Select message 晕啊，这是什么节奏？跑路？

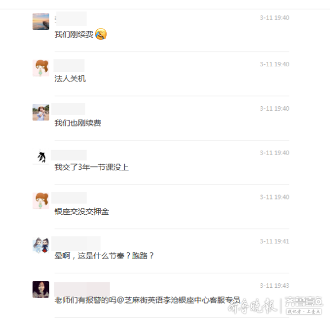[x=104, y=256]
